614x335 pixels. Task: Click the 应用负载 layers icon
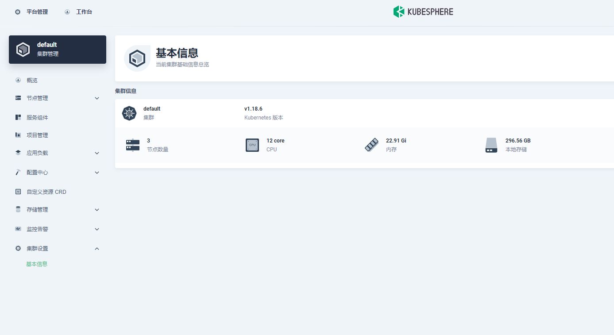click(x=18, y=153)
